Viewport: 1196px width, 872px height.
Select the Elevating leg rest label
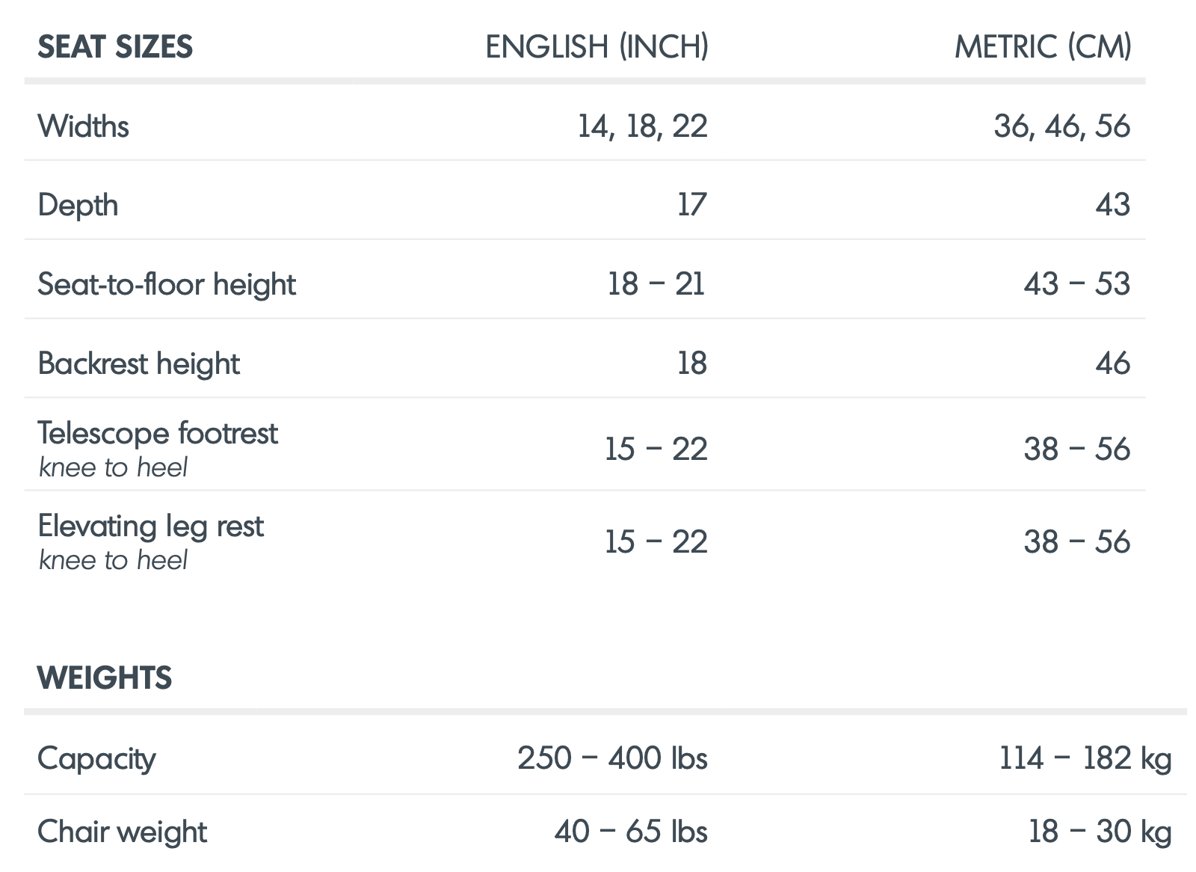pos(150,526)
